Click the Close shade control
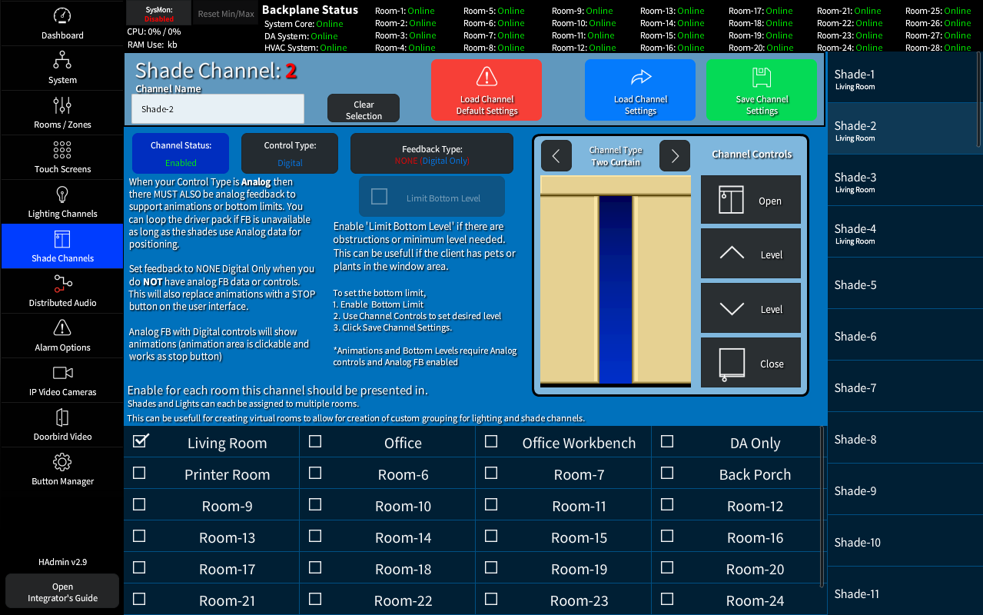 point(751,363)
